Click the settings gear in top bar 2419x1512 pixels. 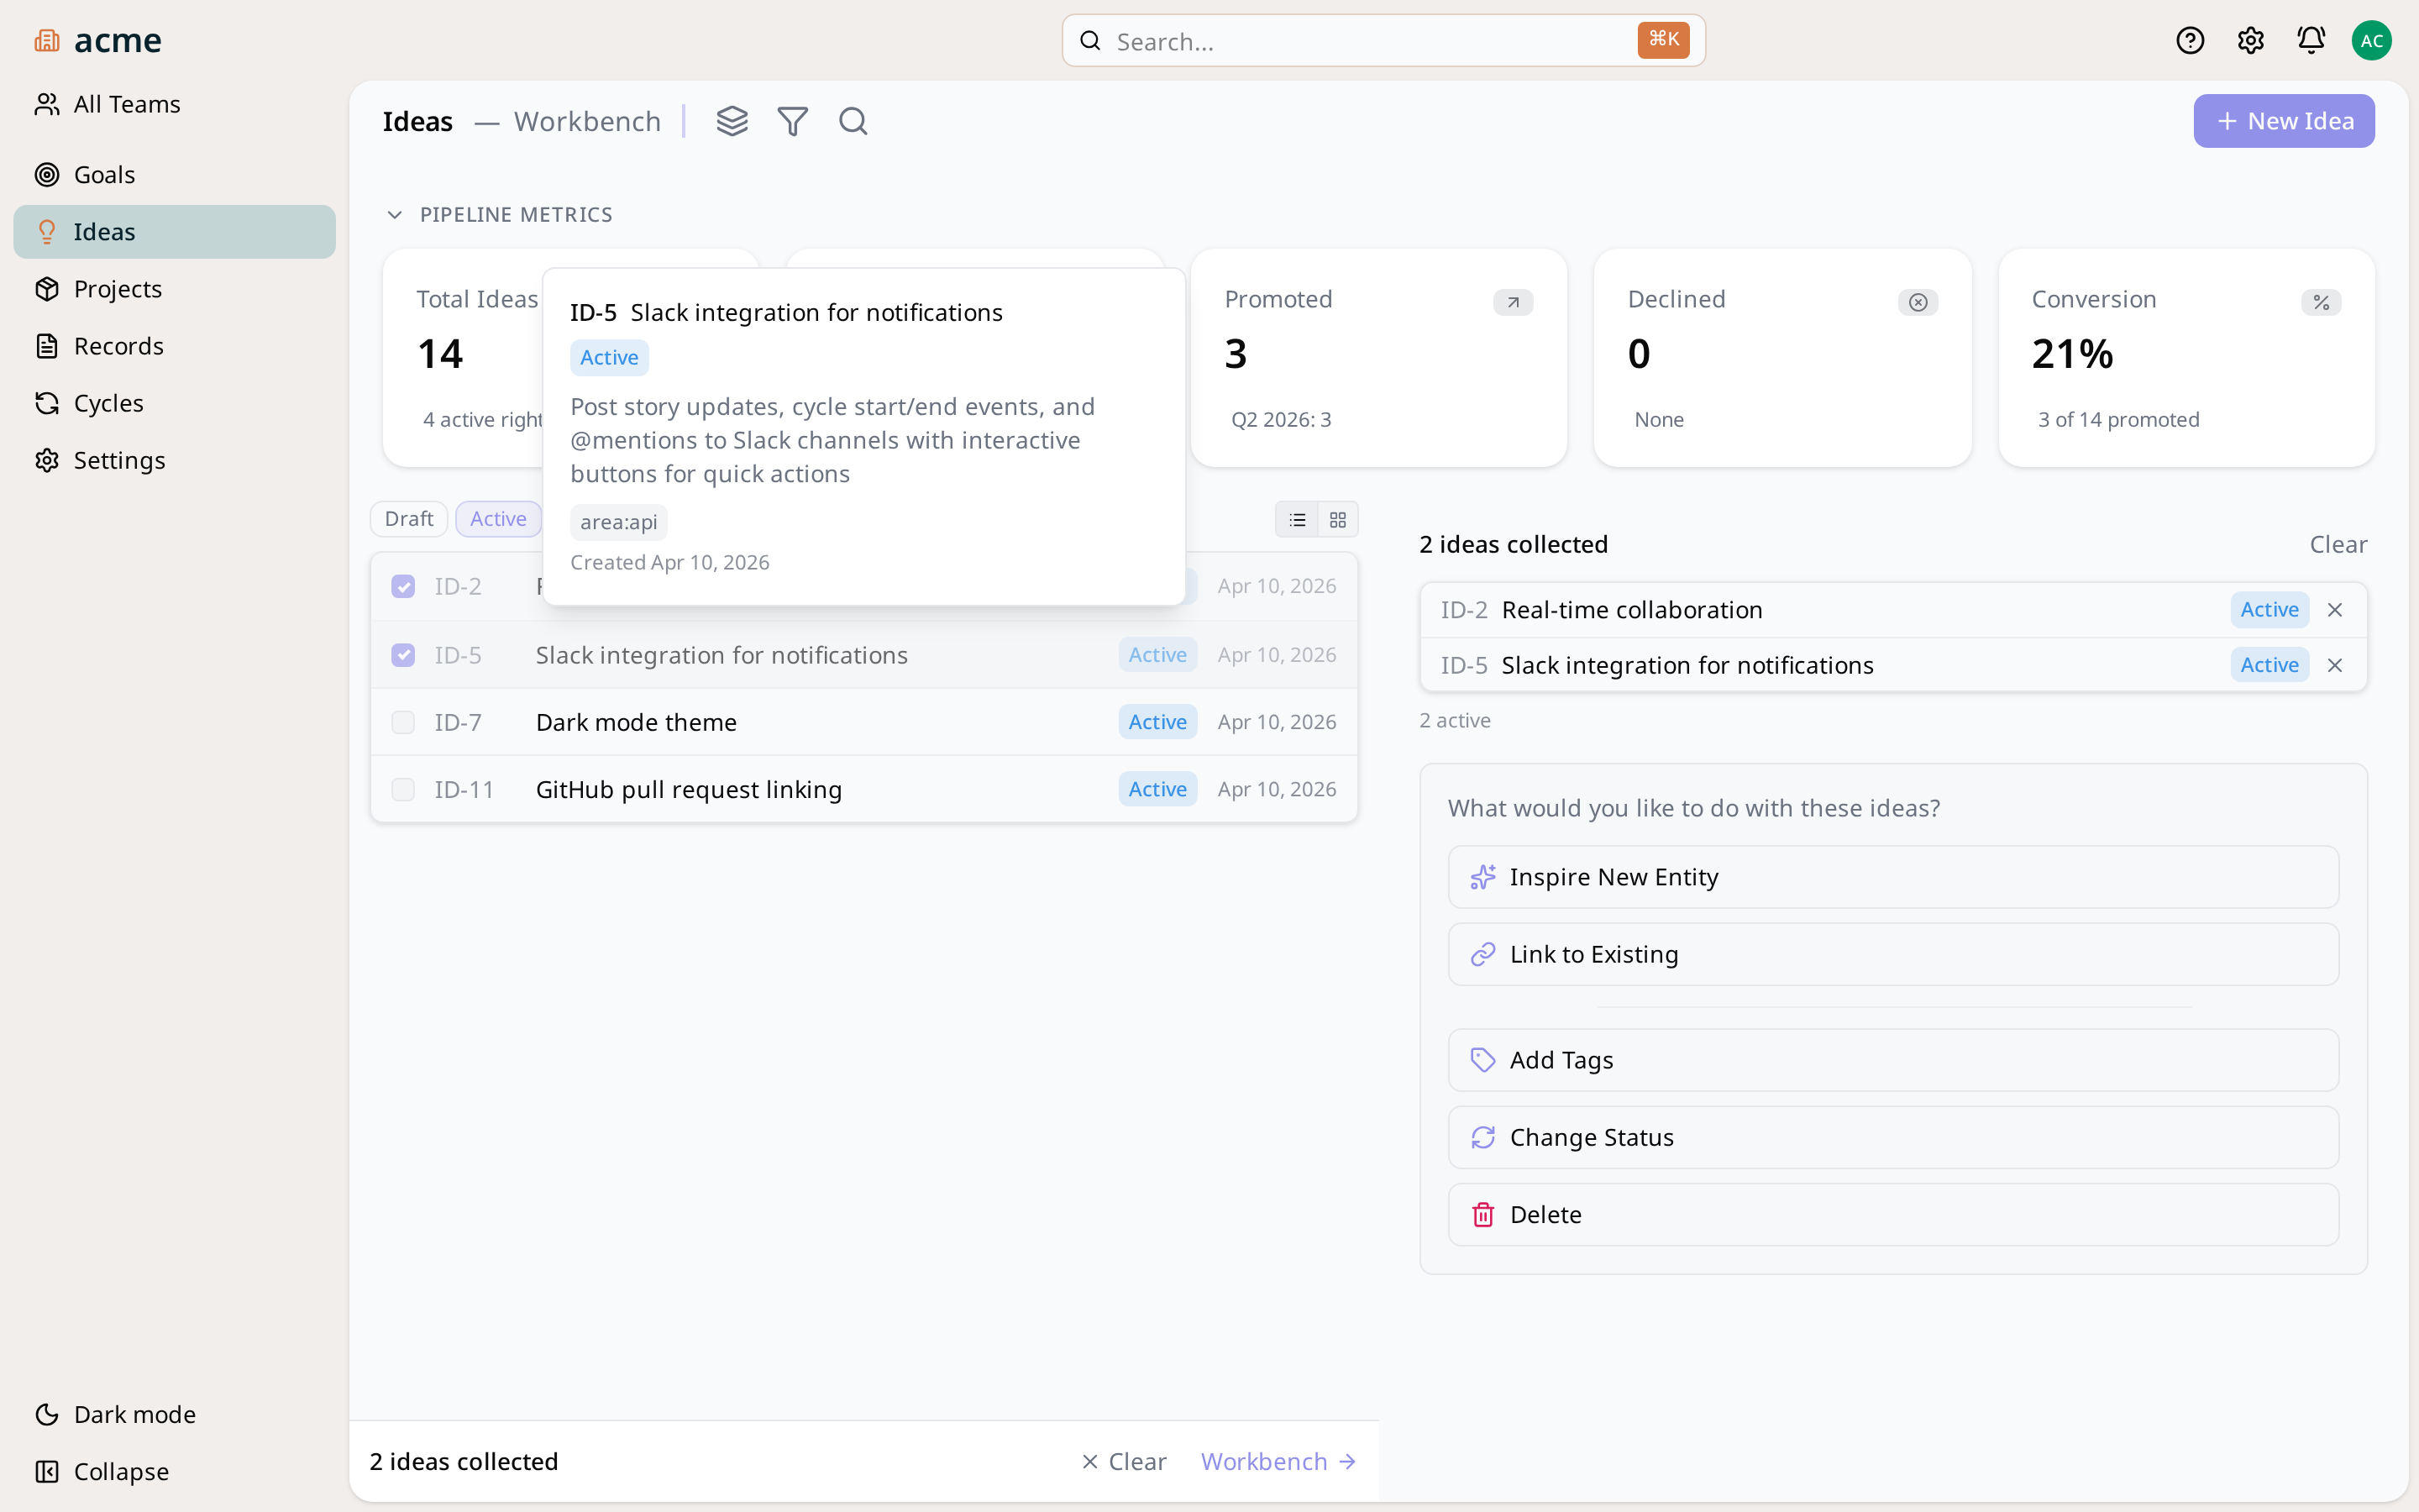2250,40
